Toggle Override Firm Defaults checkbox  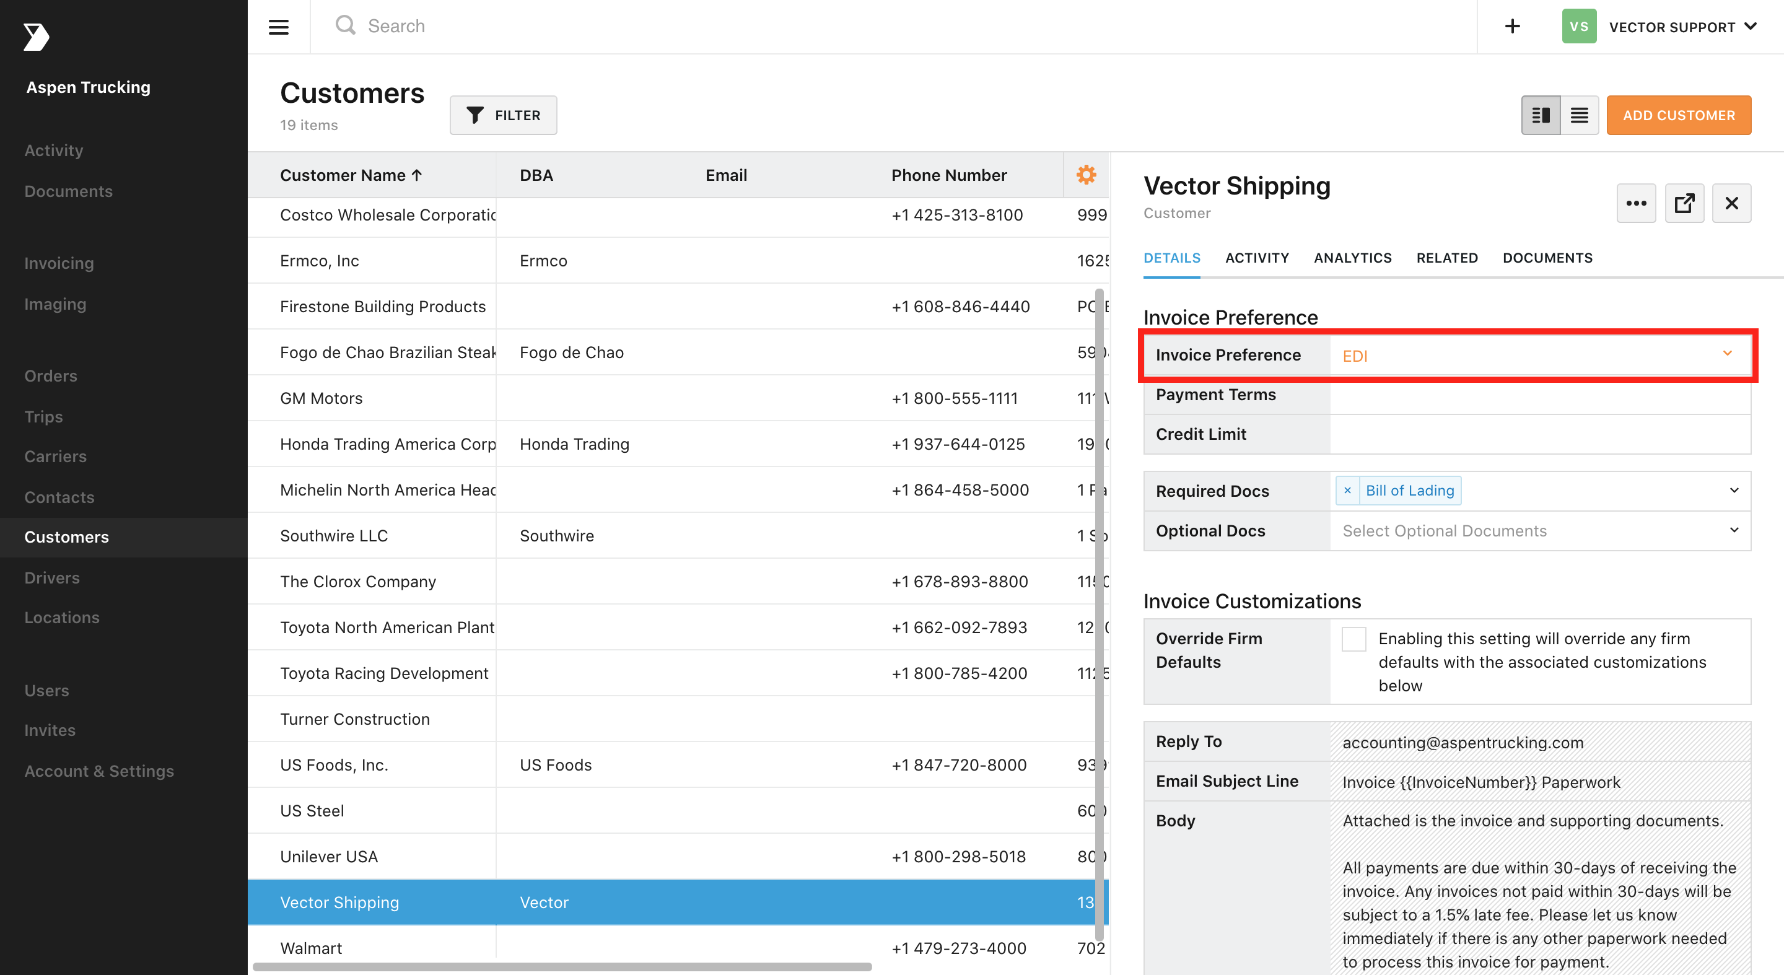[x=1353, y=639]
